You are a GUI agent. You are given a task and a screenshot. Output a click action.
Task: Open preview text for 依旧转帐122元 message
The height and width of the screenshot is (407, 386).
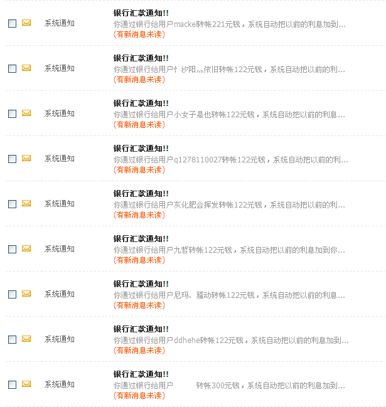tap(229, 70)
